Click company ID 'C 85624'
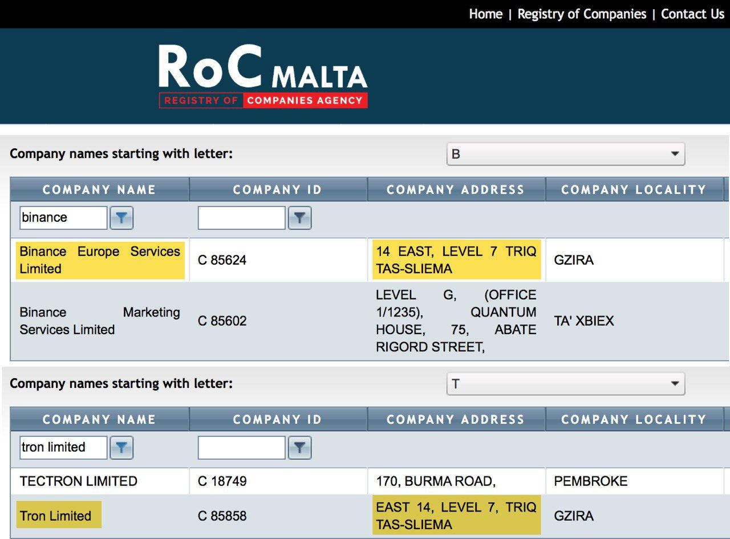This screenshot has height=539, width=730. click(222, 261)
